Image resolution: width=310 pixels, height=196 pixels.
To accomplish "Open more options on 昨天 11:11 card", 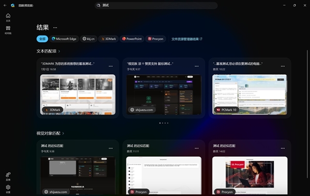I will tap(197, 149).
